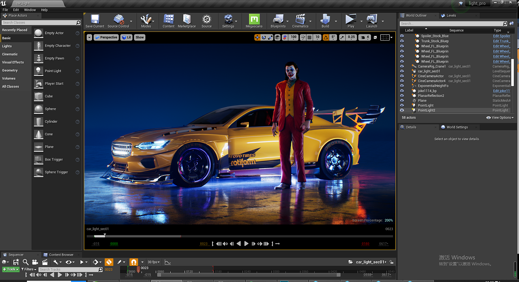Toggle rotation angle snapping in the viewport
Screen dimensions: 519x282
(326, 37)
